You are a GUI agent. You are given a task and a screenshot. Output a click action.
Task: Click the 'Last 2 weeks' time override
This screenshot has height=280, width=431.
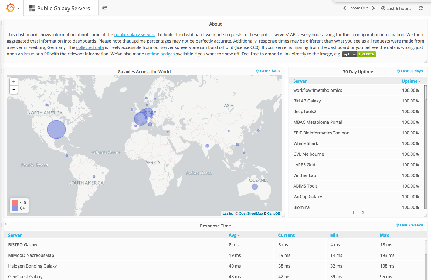coord(409,225)
